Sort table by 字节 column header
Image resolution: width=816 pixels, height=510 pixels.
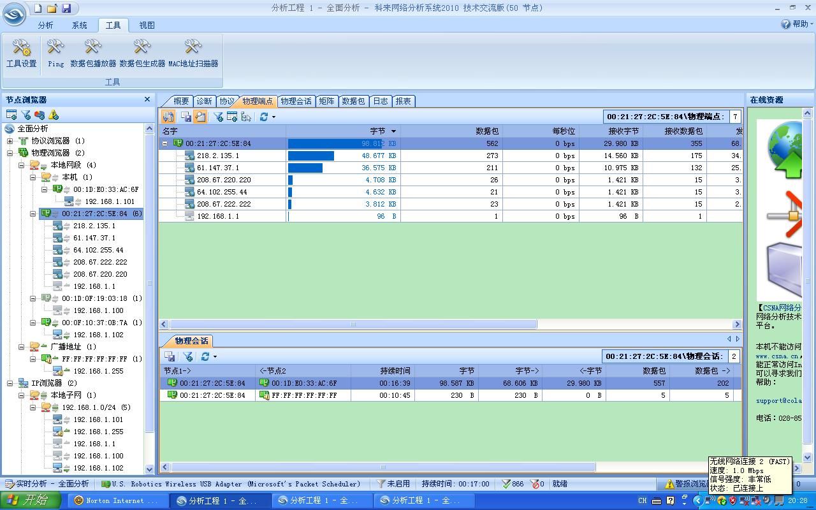pyautogui.click(x=377, y=131)
